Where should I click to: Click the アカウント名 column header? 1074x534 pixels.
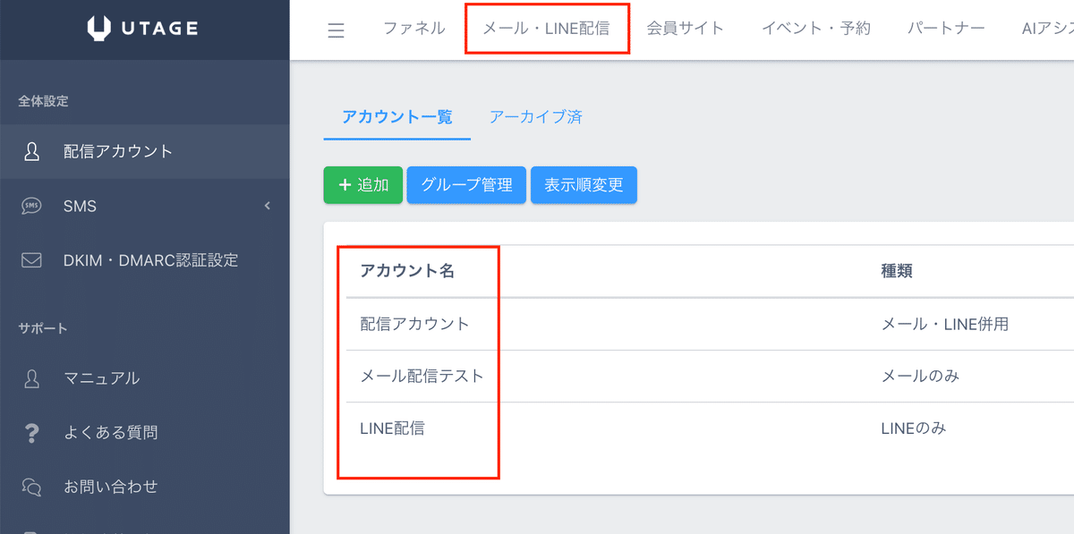(x=407, y=271)
